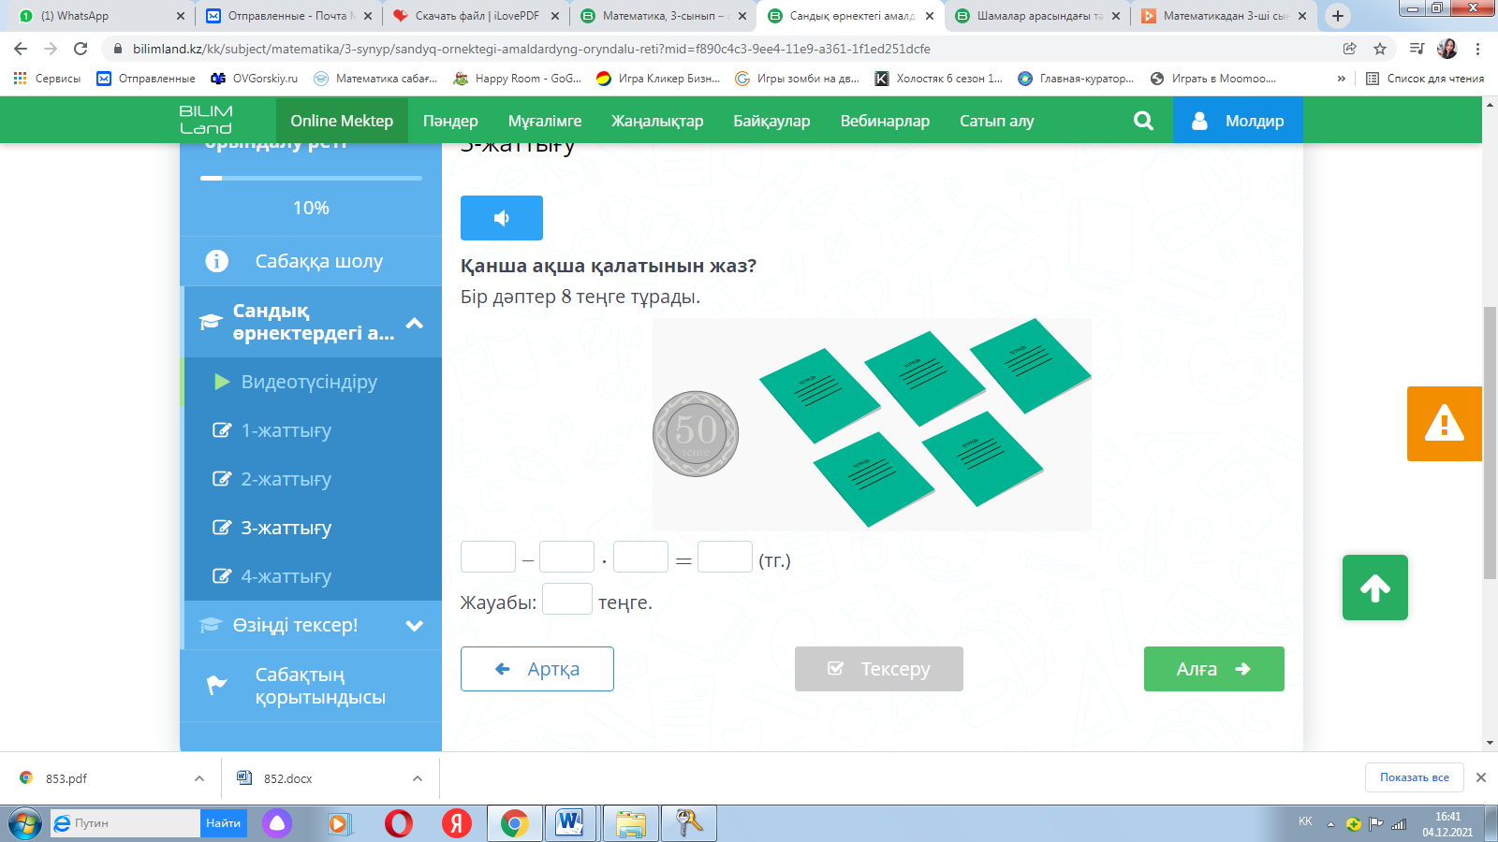
Task: Click the Артқа back button
Action: (537, 669)
